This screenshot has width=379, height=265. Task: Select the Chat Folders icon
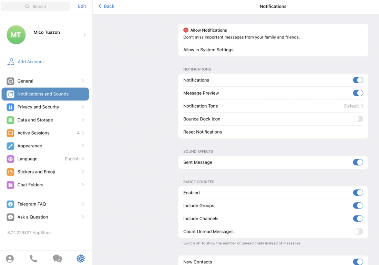[10, 185]
